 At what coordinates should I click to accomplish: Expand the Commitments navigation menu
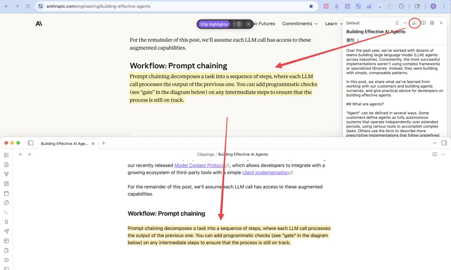click(300, 24)
